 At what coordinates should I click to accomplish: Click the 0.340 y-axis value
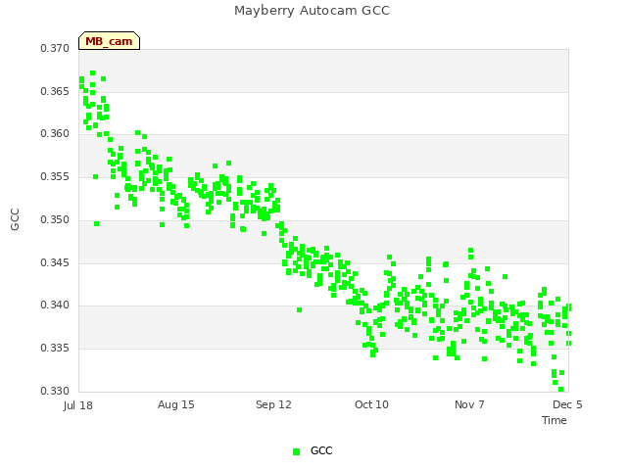coord(55,305)
